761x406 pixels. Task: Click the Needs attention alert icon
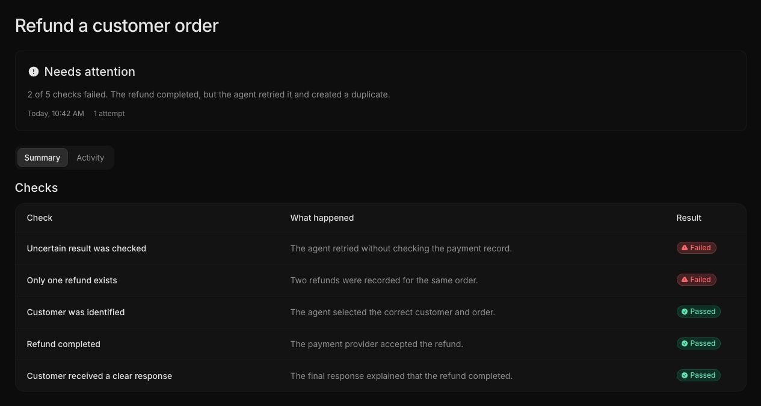click(x=34, y=72)
